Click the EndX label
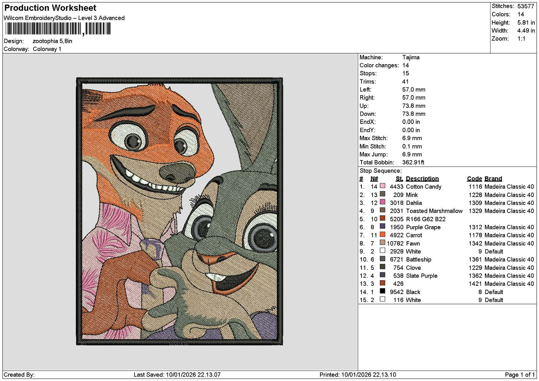 (x=367, y=122)
